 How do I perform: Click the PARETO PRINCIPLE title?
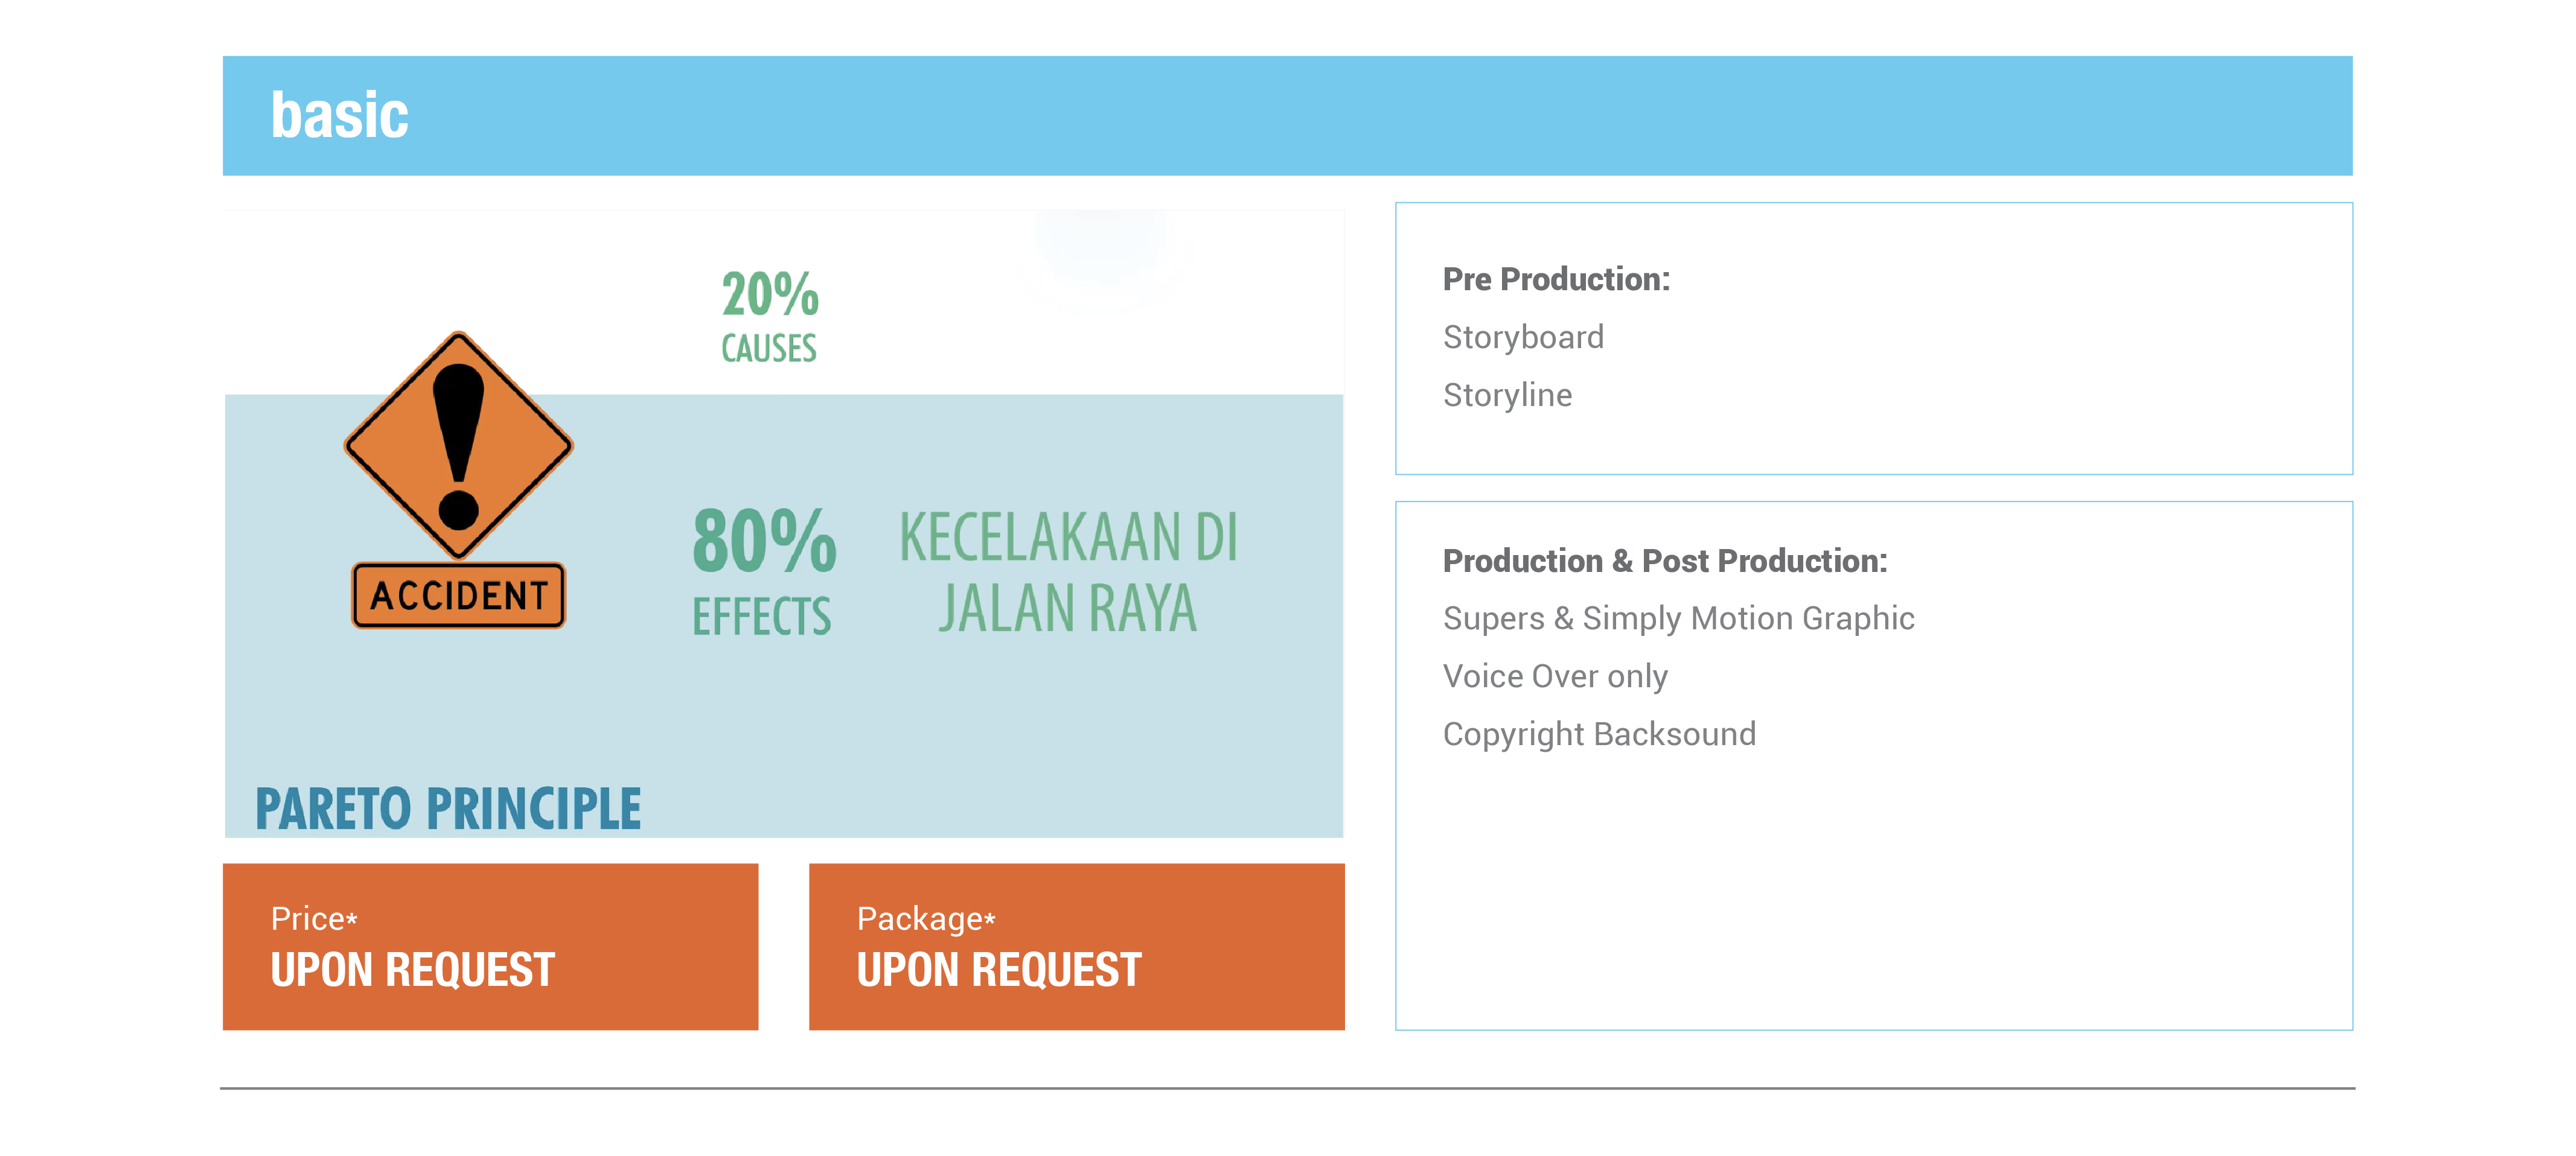point(448,808)
